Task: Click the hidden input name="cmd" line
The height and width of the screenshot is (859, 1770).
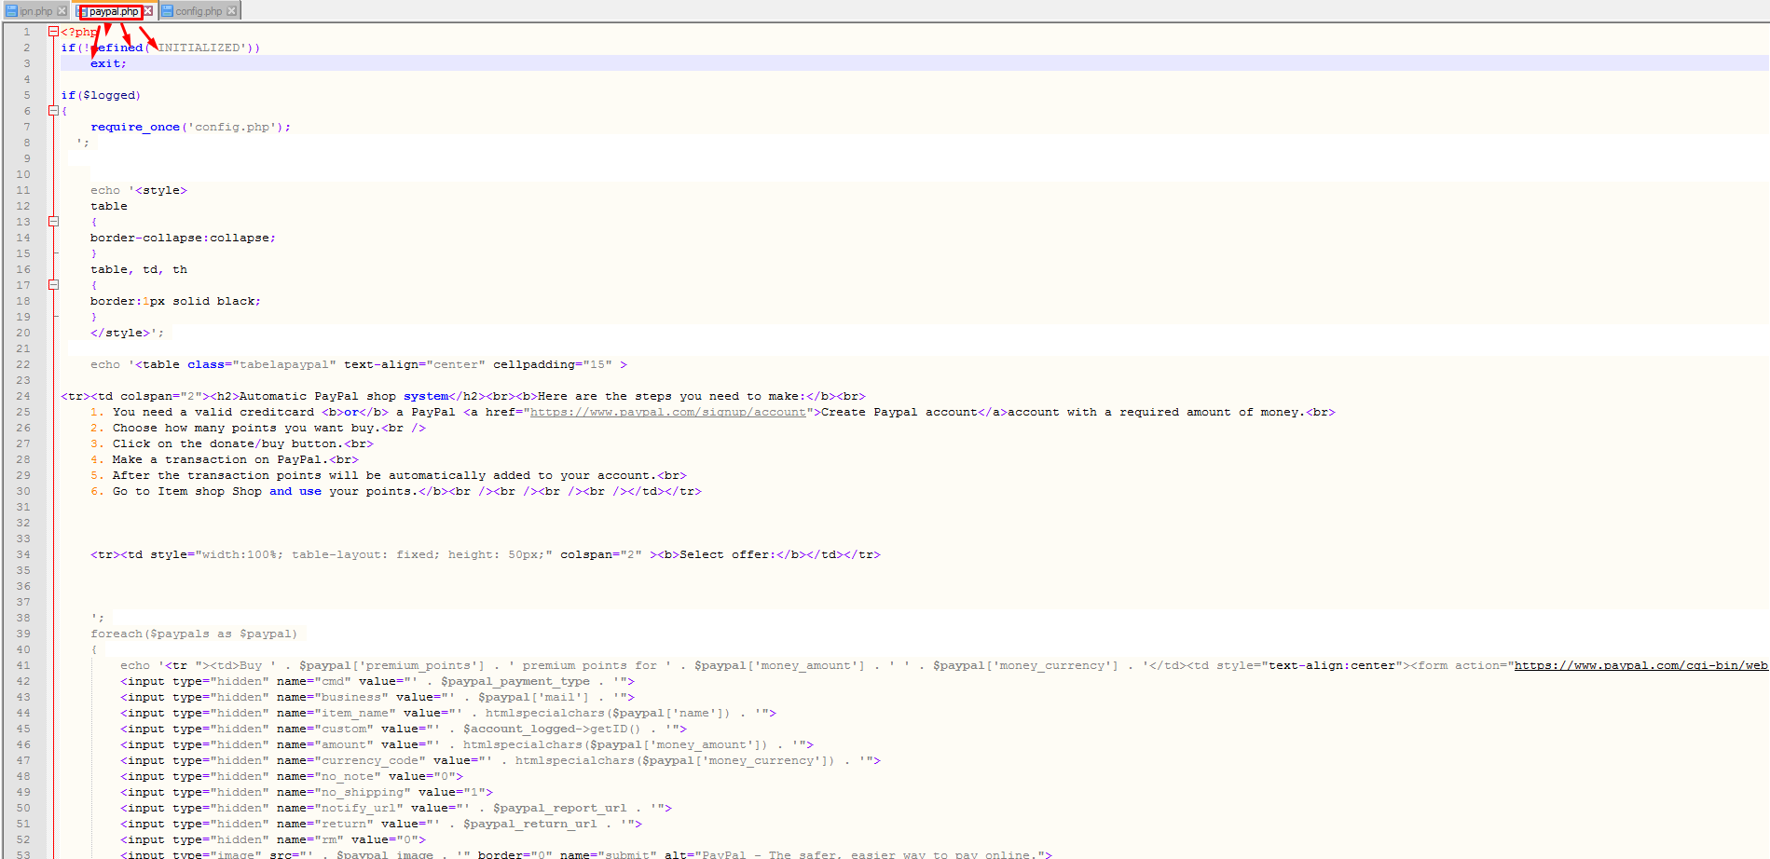Action: pyautogui.click(x=377, y=681)
